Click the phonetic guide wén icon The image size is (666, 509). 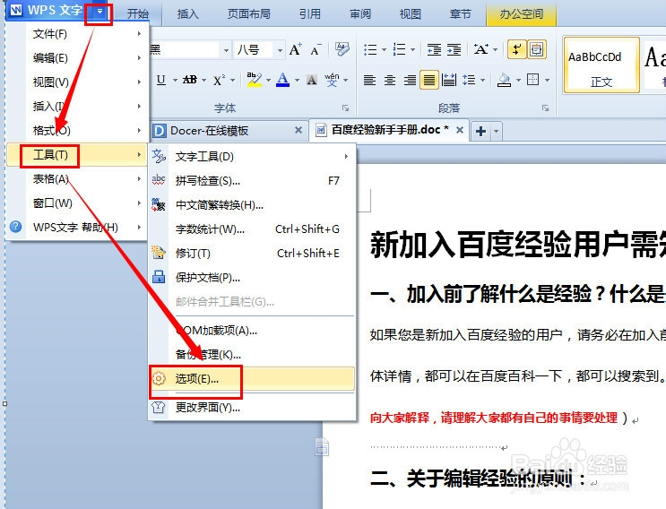332,80
